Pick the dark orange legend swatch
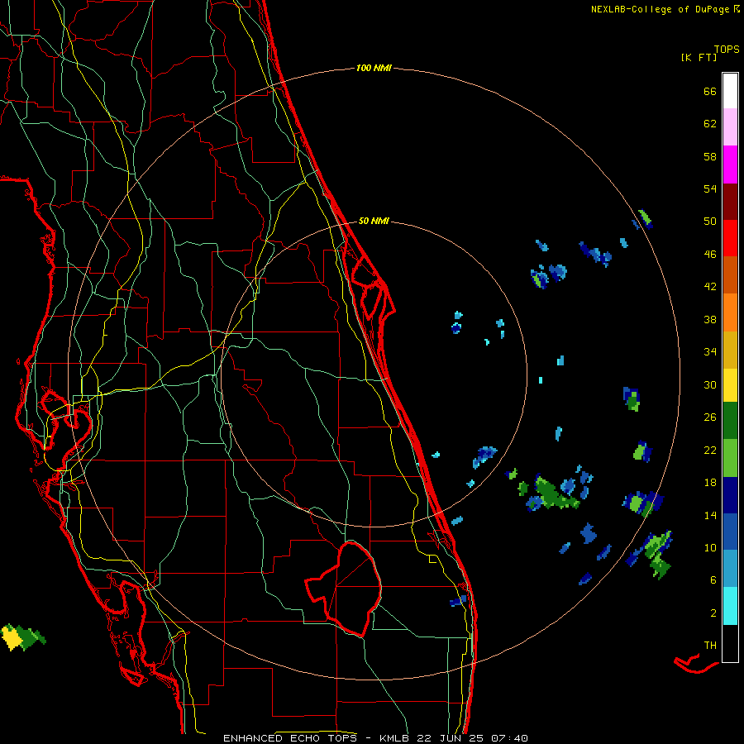The height and width of the screenshot is (744, 744). tap(730, 274)
